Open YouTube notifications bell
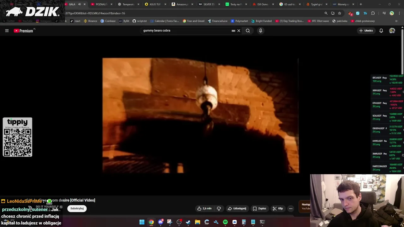 [x=381, y=31]
